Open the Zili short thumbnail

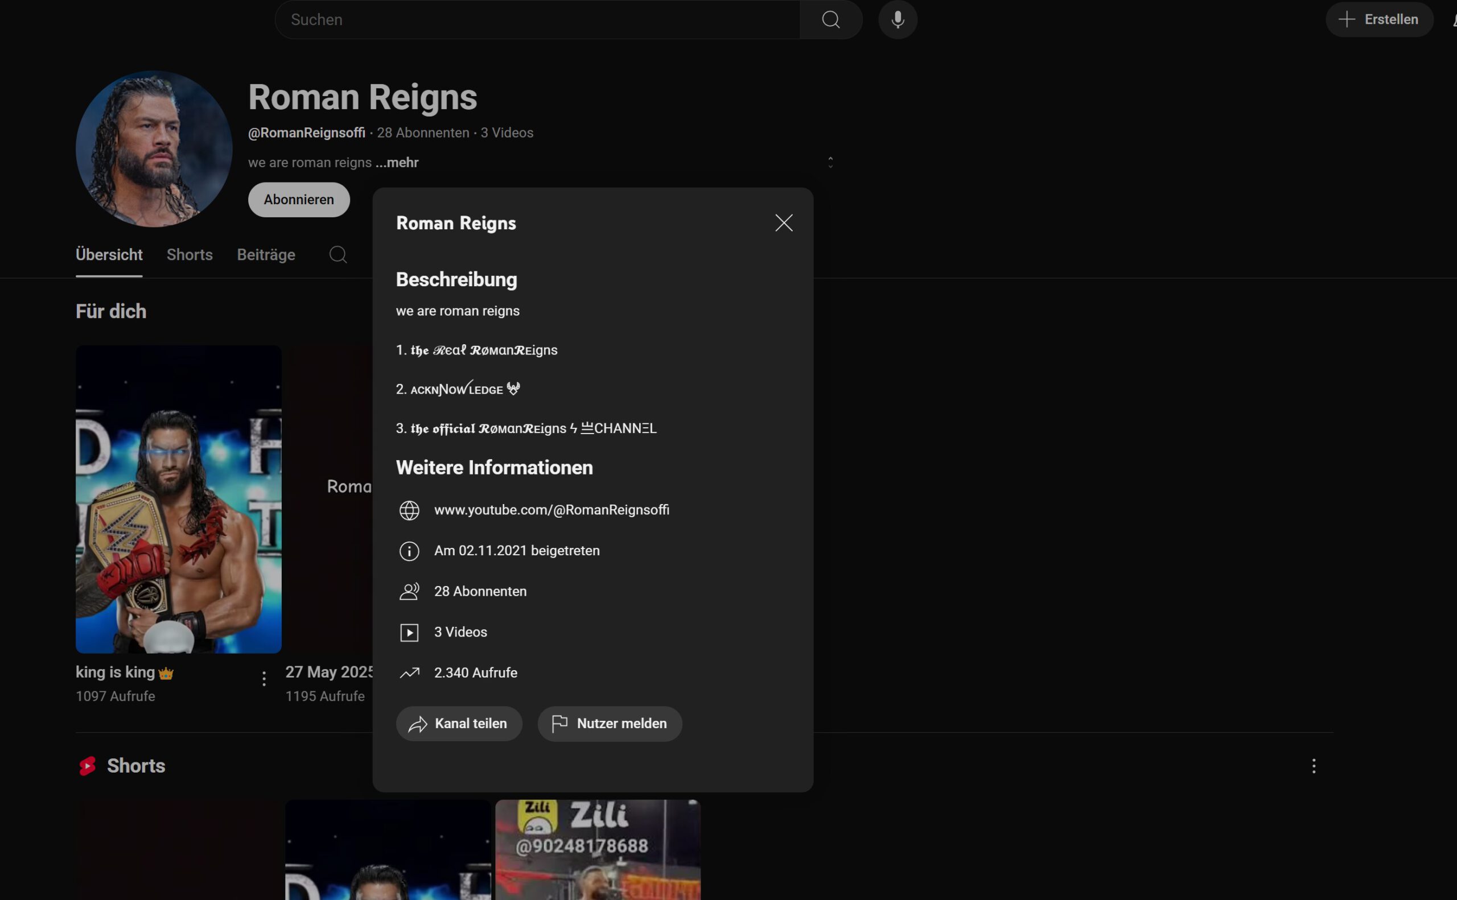598,850
